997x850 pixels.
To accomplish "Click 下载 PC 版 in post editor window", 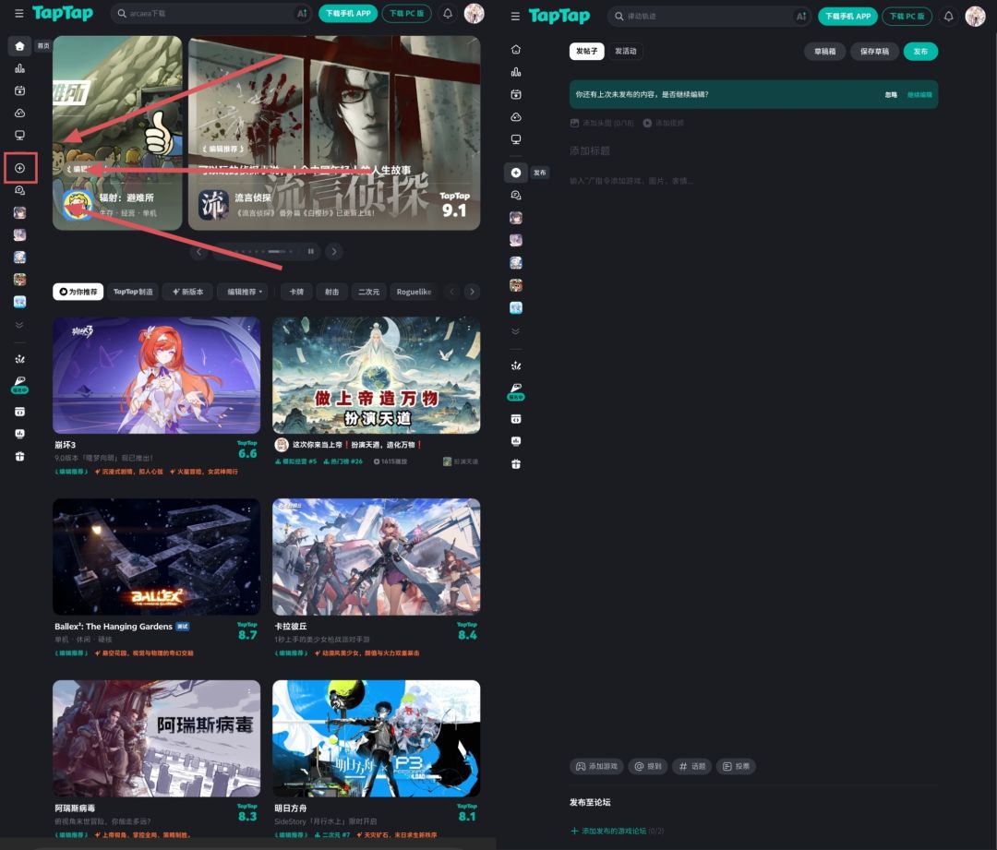I will point(907,17).
